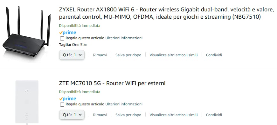Save the ZTE MC7010 for later

pyautogui.click(x=128, y=115)
